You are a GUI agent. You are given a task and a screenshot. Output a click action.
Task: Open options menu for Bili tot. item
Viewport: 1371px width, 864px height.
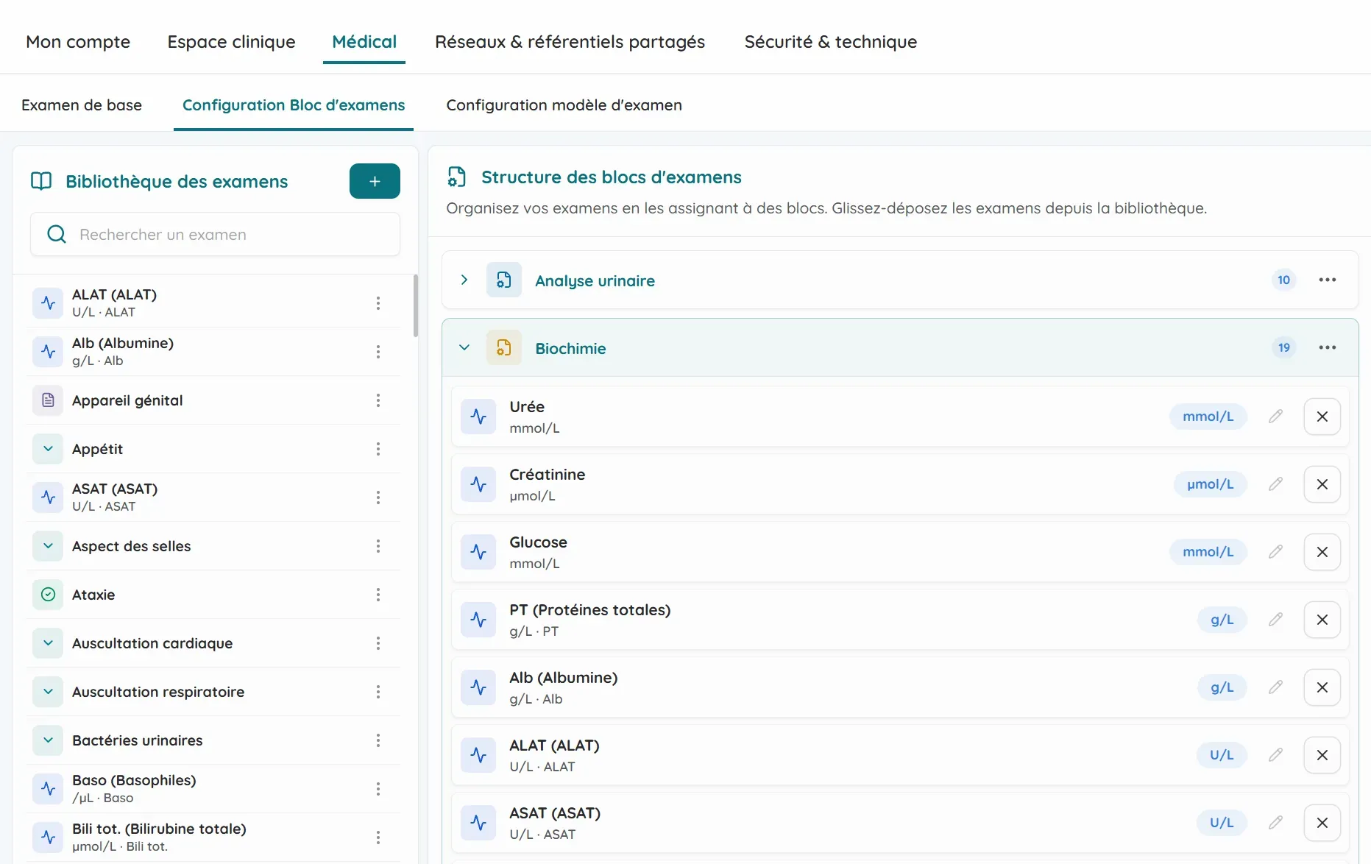click(378, 838)
